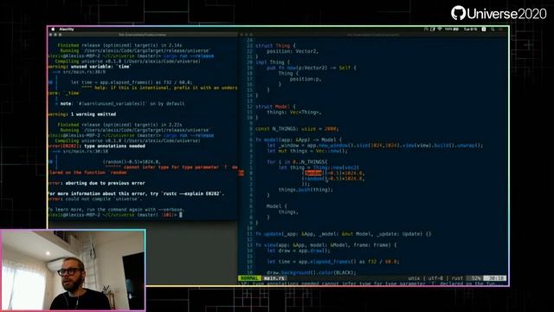Click the 'fn update' function line

click(343, 234)
